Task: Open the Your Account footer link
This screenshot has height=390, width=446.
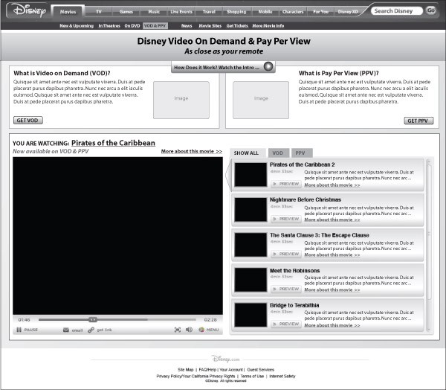Action: point(231,369)
